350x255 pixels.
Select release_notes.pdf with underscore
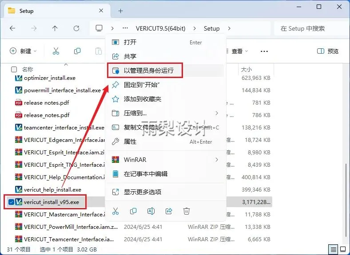[x=47, y=115]
